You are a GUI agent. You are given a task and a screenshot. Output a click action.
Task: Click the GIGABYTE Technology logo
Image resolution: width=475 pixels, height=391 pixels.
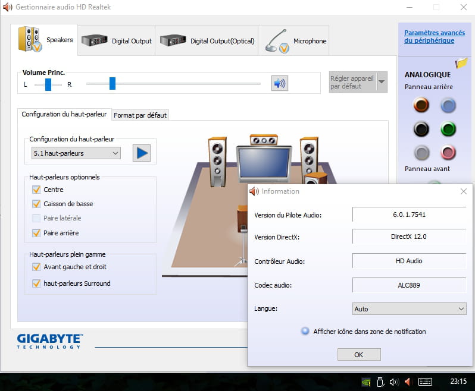pyautogui.click(x=49, y=342)
